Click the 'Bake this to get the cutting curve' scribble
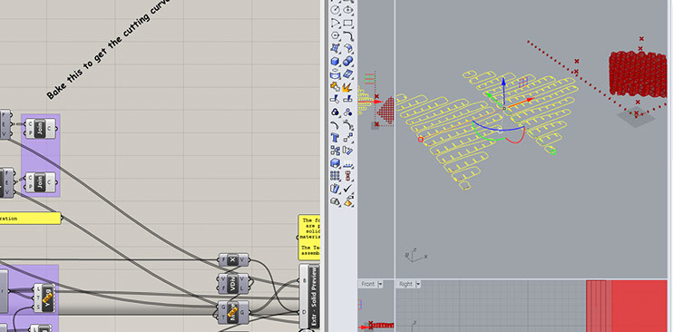Image resolution: width=673 pixels, height=332 pixels. 108,50
